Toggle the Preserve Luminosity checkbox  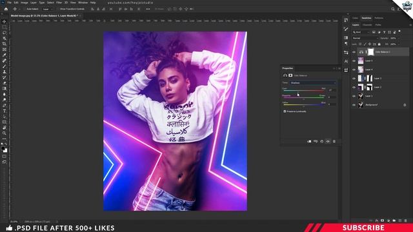[x=285, y=111]
